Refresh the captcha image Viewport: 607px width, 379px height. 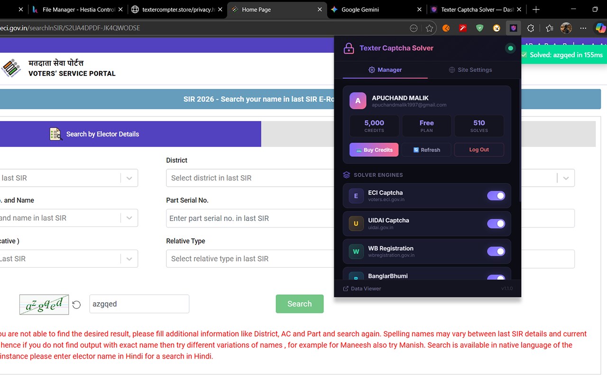(x=76, y=305)
